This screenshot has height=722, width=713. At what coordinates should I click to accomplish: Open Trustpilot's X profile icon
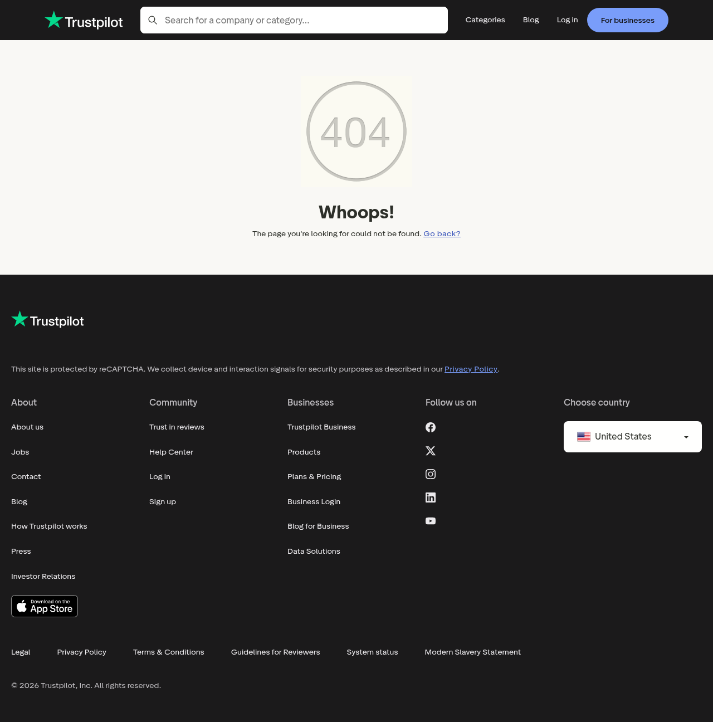431,451
